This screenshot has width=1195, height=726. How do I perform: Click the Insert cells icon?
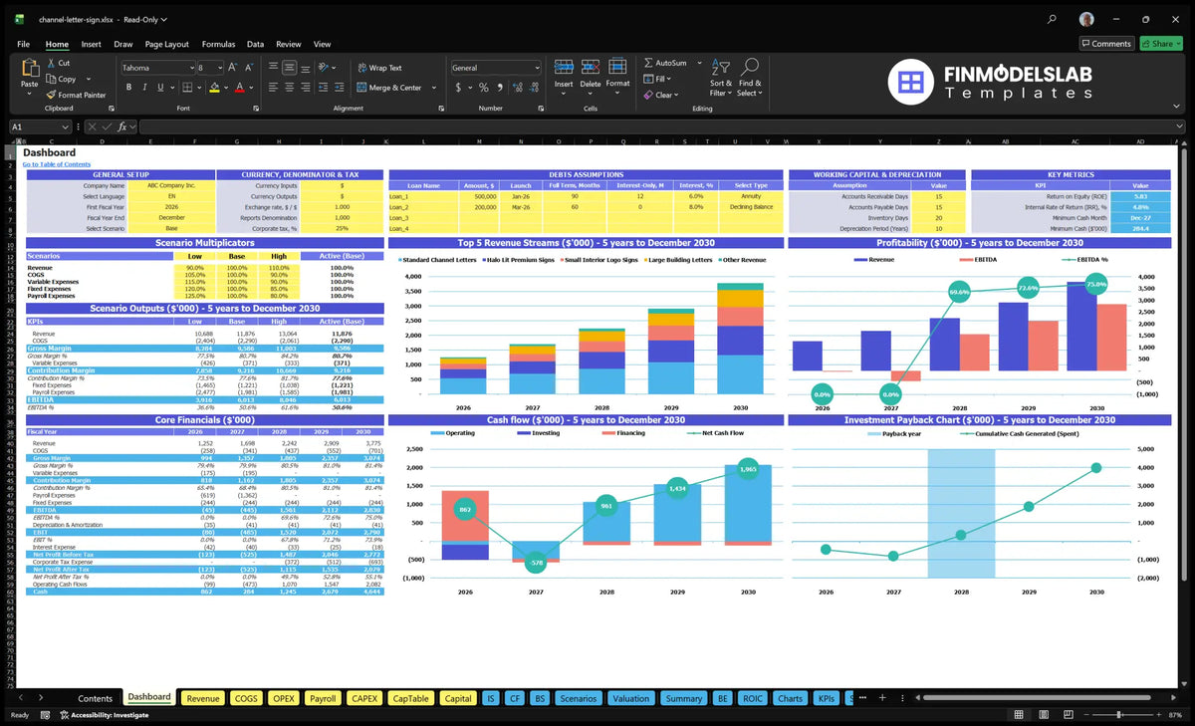564,67
